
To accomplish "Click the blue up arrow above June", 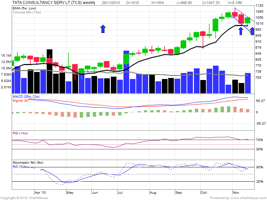I will pyautogui.click(x=103, y=29).
